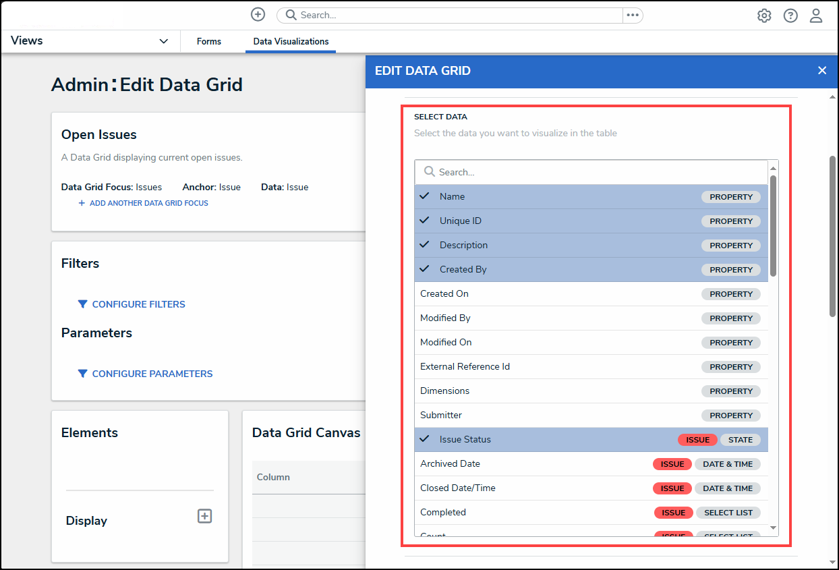Image resolution: width=839 pixels, height=570 pixels.
Task: Click the data list scroll-up arrow
Action: (x=773, y=168)
